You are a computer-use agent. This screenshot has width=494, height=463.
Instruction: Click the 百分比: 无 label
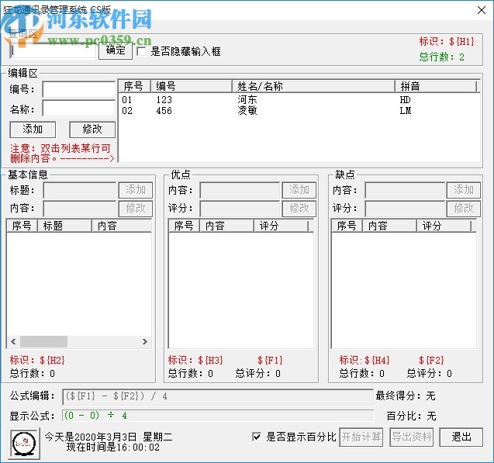pyautogui.click(x=412, y=416)
